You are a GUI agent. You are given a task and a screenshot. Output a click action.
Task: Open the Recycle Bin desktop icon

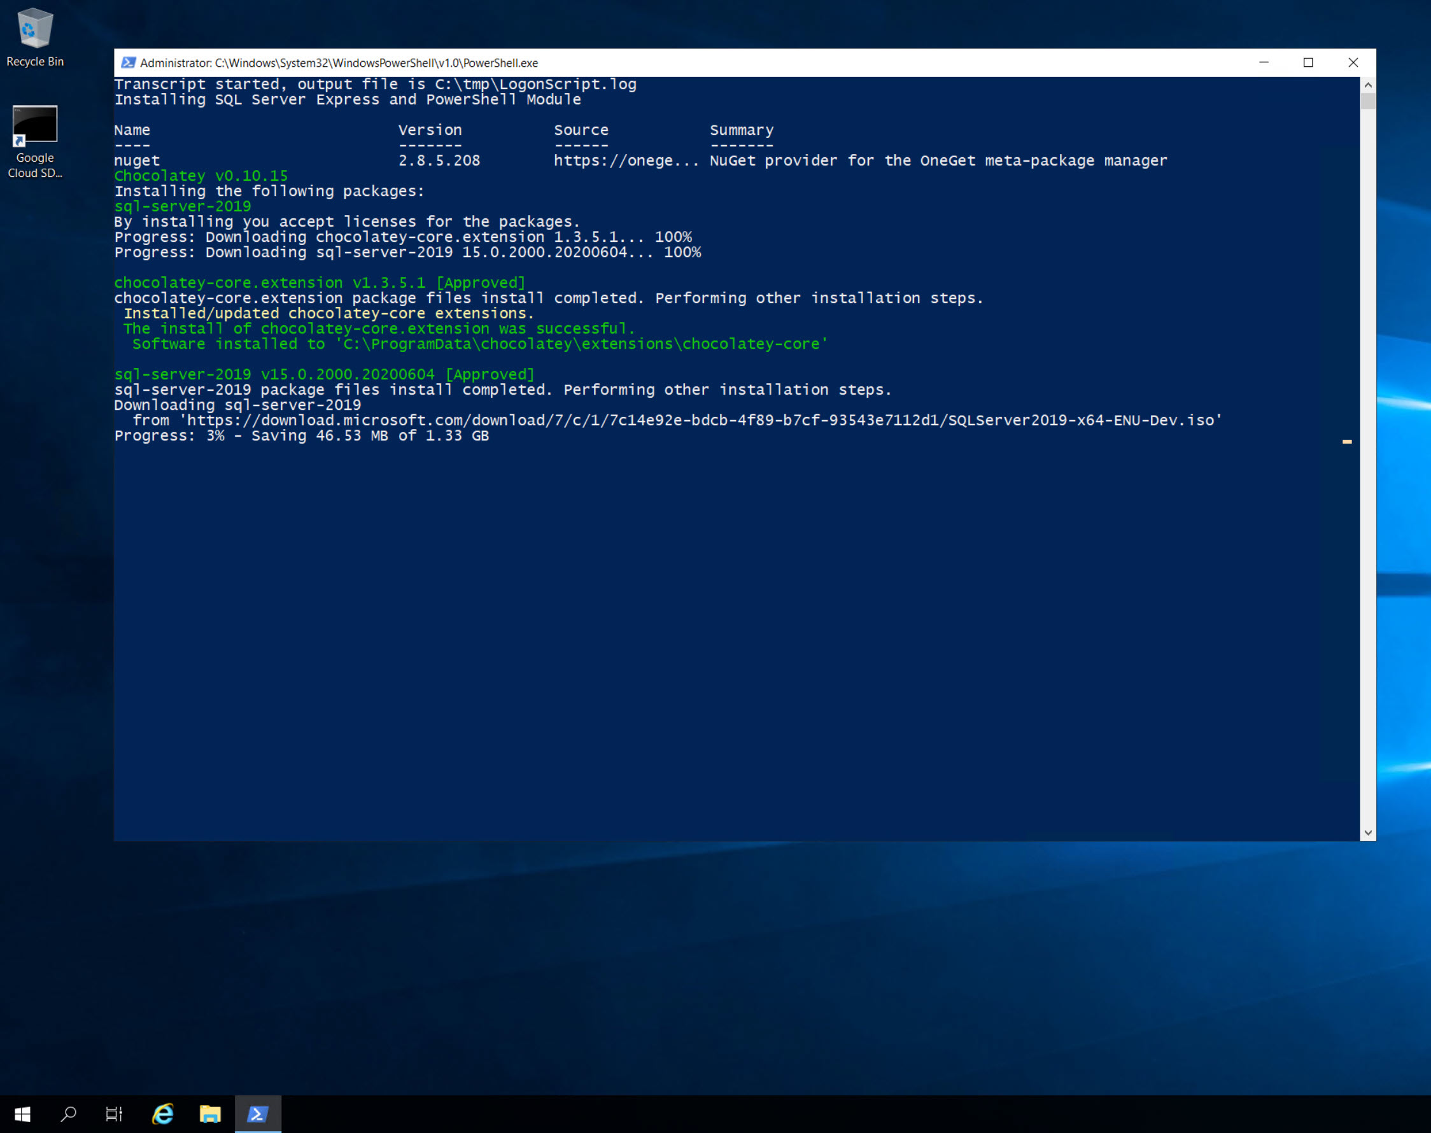pos(34,37)
